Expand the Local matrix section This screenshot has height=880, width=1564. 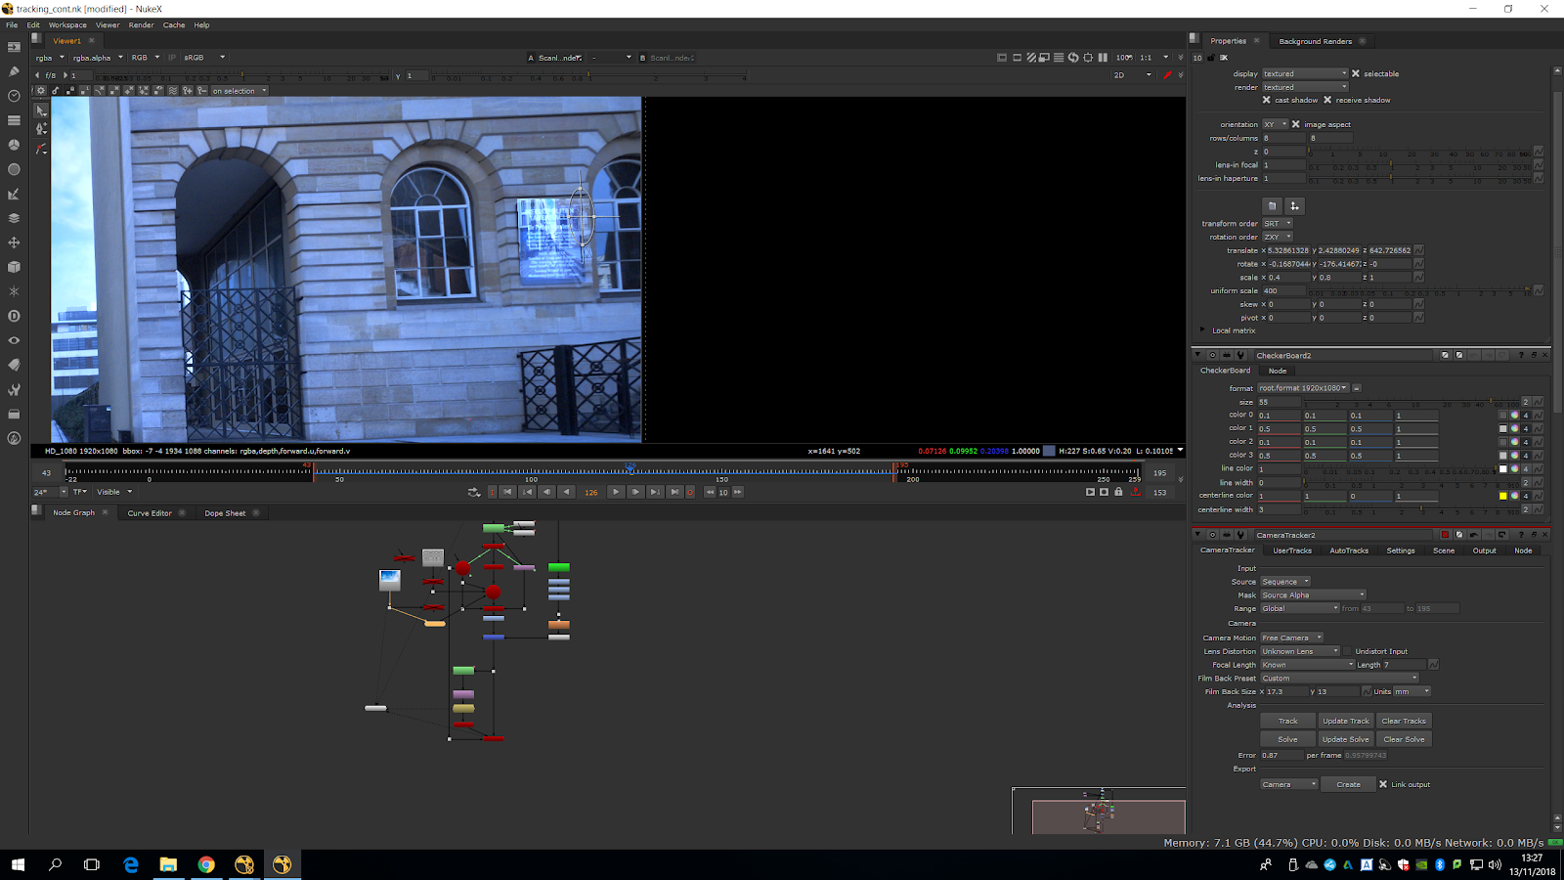(1202, 330)
